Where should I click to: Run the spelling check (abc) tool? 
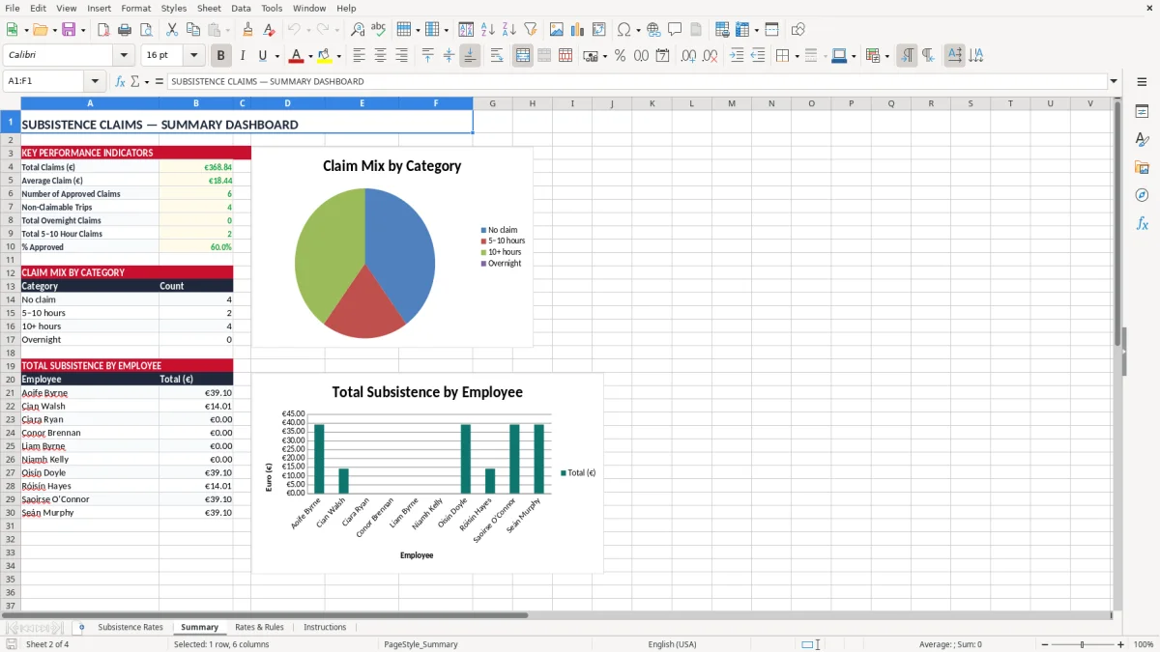(378, 30)
